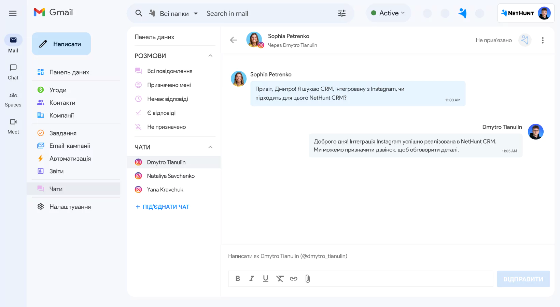
Task: Click the Написати compose button
Action: pyautogui.click(x=61, y=44)
